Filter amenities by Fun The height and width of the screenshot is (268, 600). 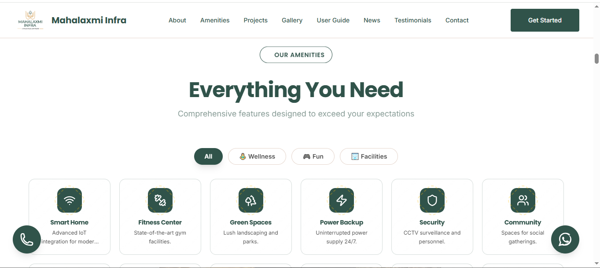tap(313, 156)
